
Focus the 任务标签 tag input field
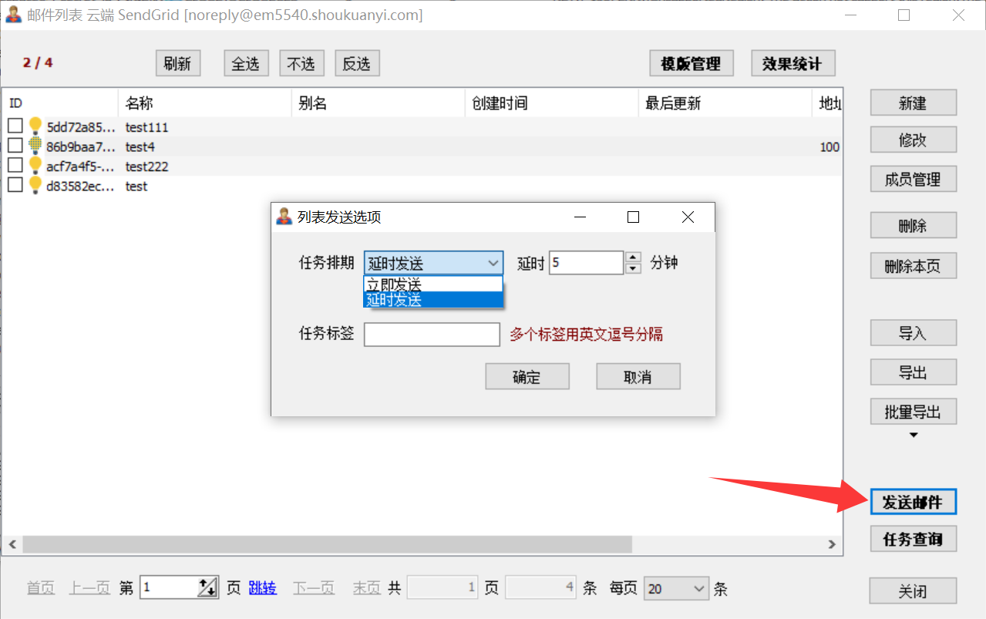click(432, 335)
